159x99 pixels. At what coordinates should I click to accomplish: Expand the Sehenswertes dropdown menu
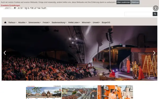pos(35,22)
